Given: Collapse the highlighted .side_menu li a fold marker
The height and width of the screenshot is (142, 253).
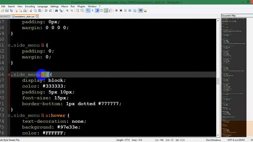Looking at the screenshot, I should click(9, 75).
